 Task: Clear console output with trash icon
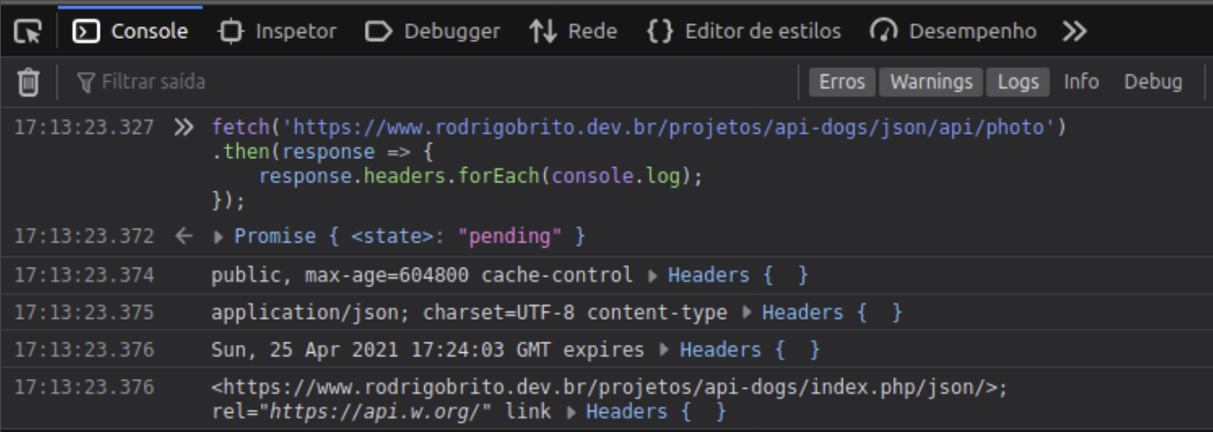(x=29, y=83)
